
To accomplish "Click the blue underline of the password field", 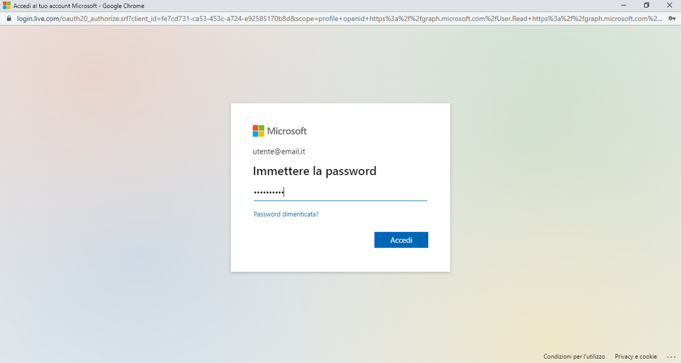I will [340, 201].
